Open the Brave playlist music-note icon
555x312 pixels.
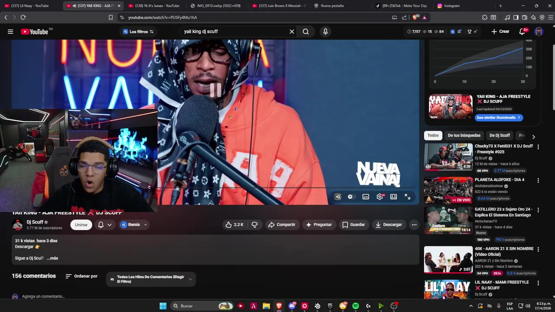[507, 17]
